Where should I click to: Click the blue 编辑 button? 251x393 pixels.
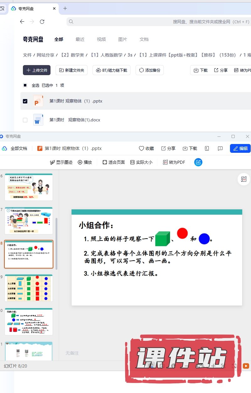tap(240, 148)
